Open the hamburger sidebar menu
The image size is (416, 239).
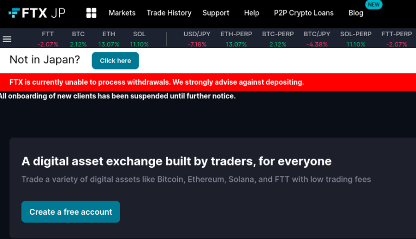pyautogui.click(x=7, y=39)
